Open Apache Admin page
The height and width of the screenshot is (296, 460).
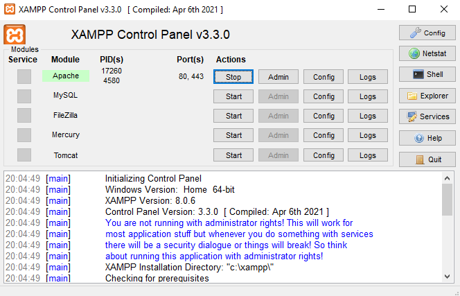tap(278, 77)
